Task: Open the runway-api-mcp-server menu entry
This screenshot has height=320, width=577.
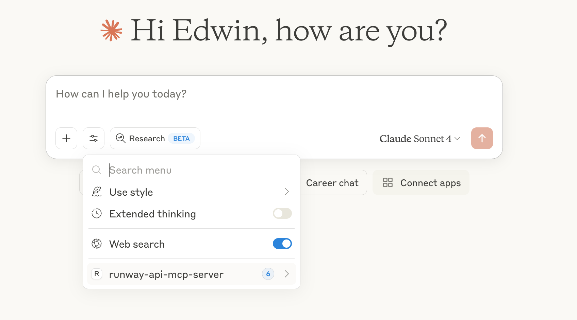Action: point(166,274)
